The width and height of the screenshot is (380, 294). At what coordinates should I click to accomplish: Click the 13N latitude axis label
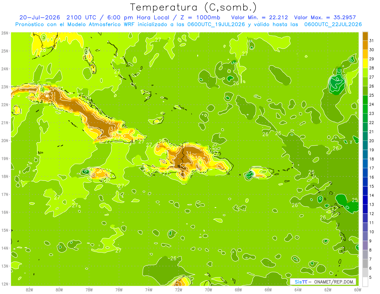(4, 266)
